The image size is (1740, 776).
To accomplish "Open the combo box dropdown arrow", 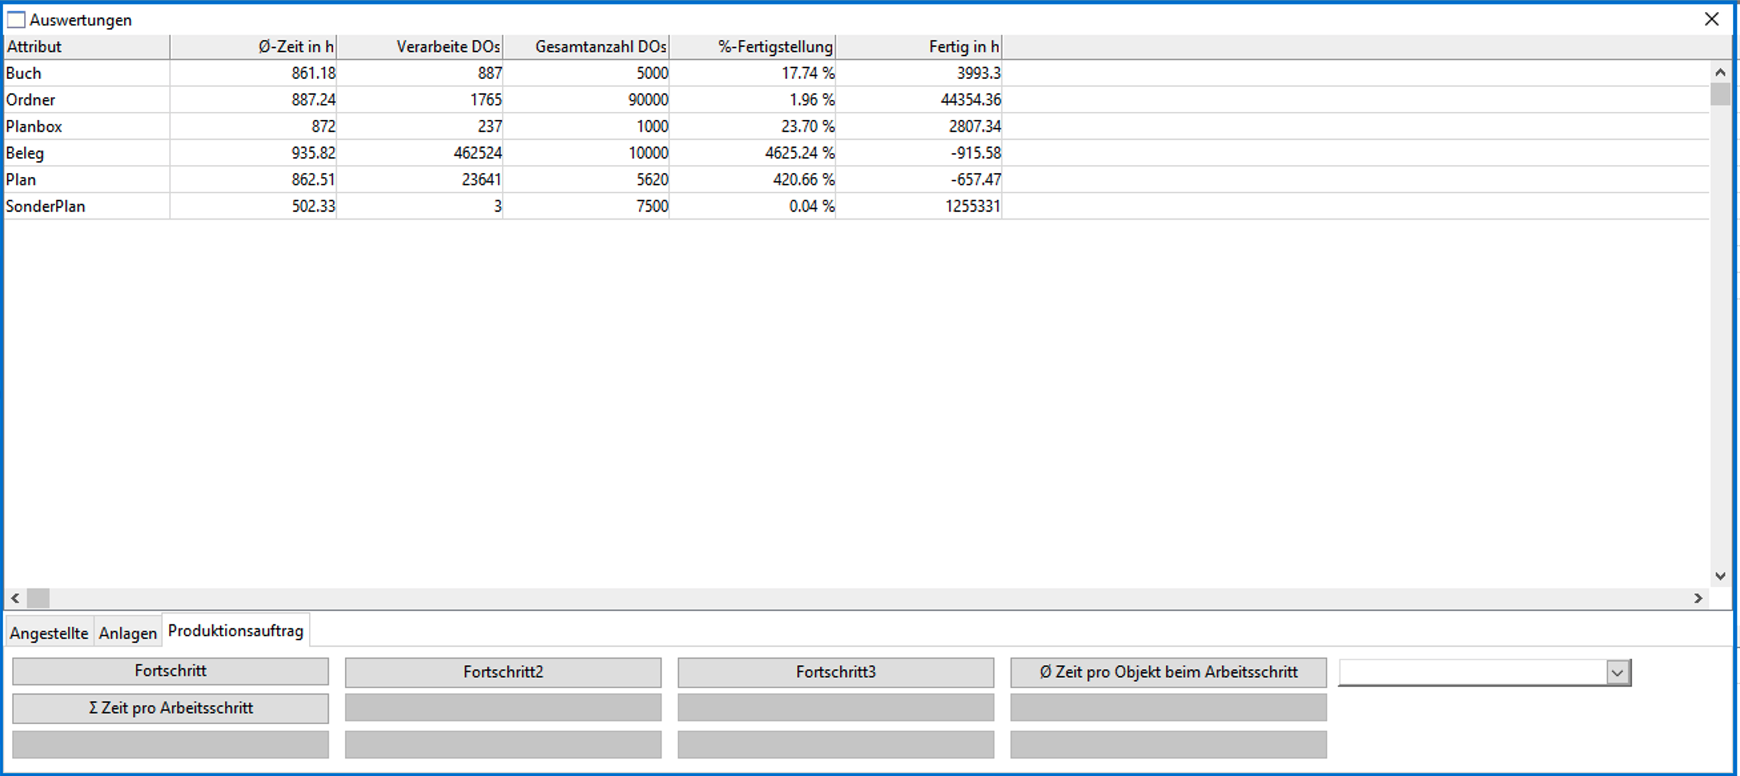I will point(1617,673).
